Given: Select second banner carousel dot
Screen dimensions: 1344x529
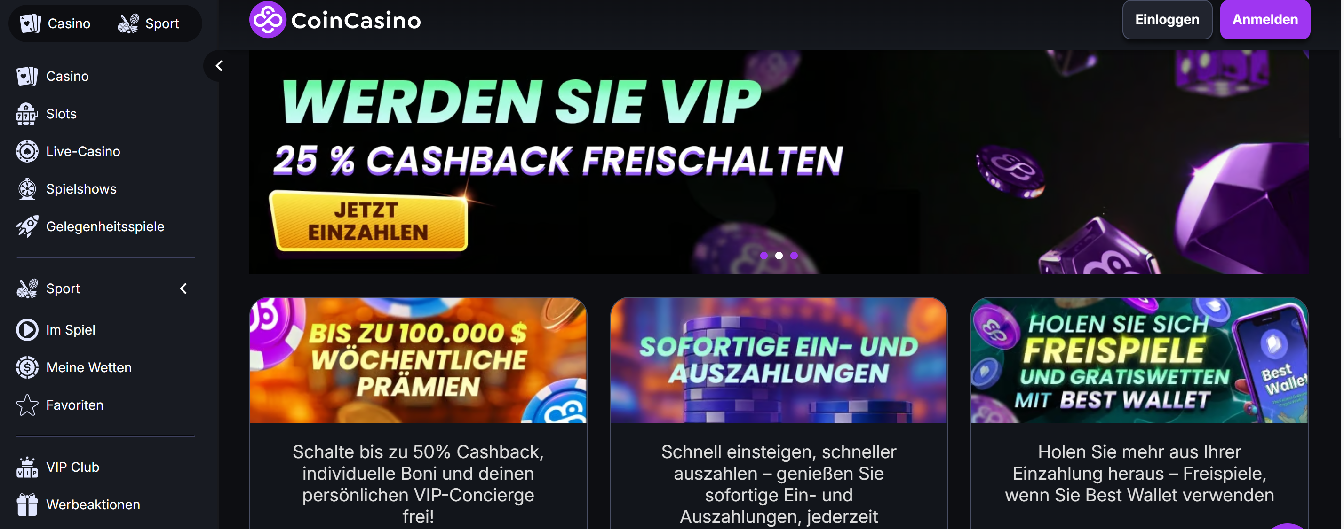Looking at the screenshot, I should coord(779,256).
